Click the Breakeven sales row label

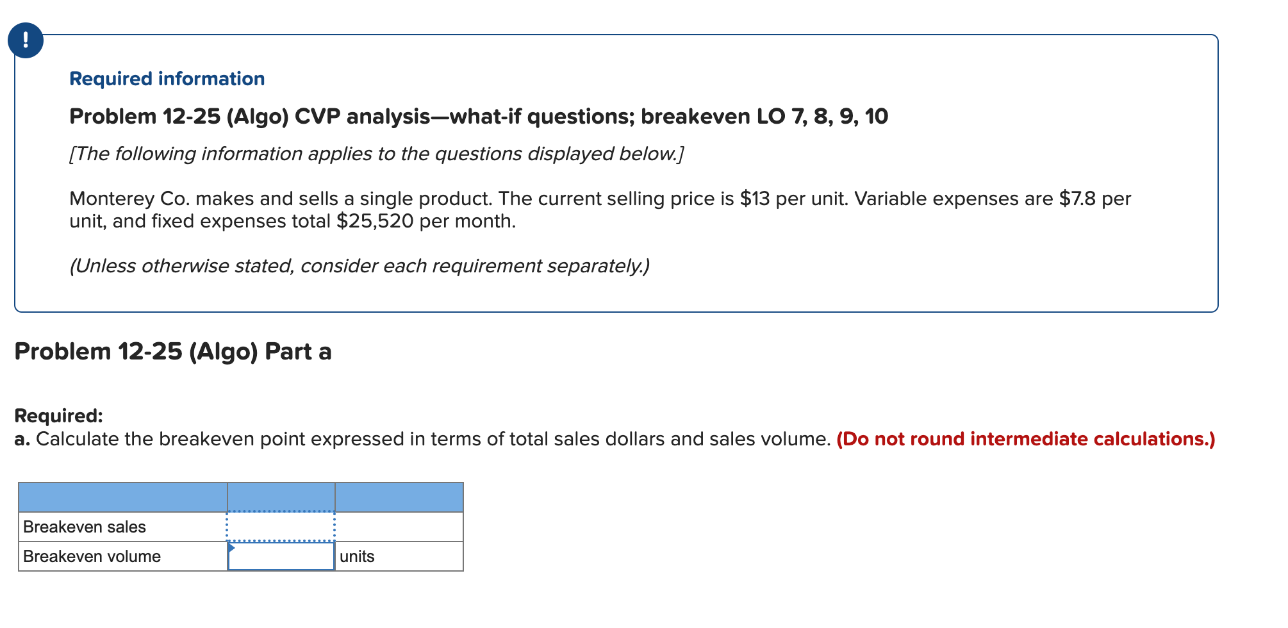point(84,526)
